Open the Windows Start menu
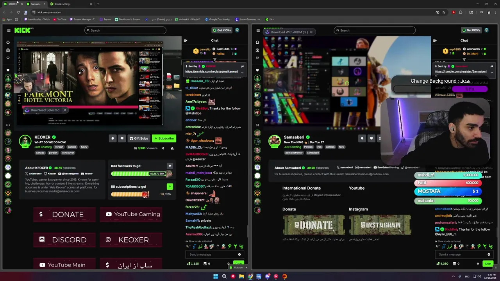 [x=216, y=276]
